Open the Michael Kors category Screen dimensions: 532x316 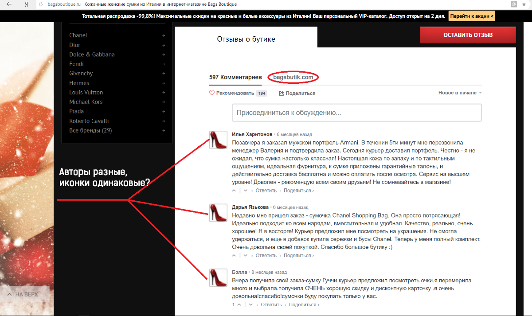point(86,102)
